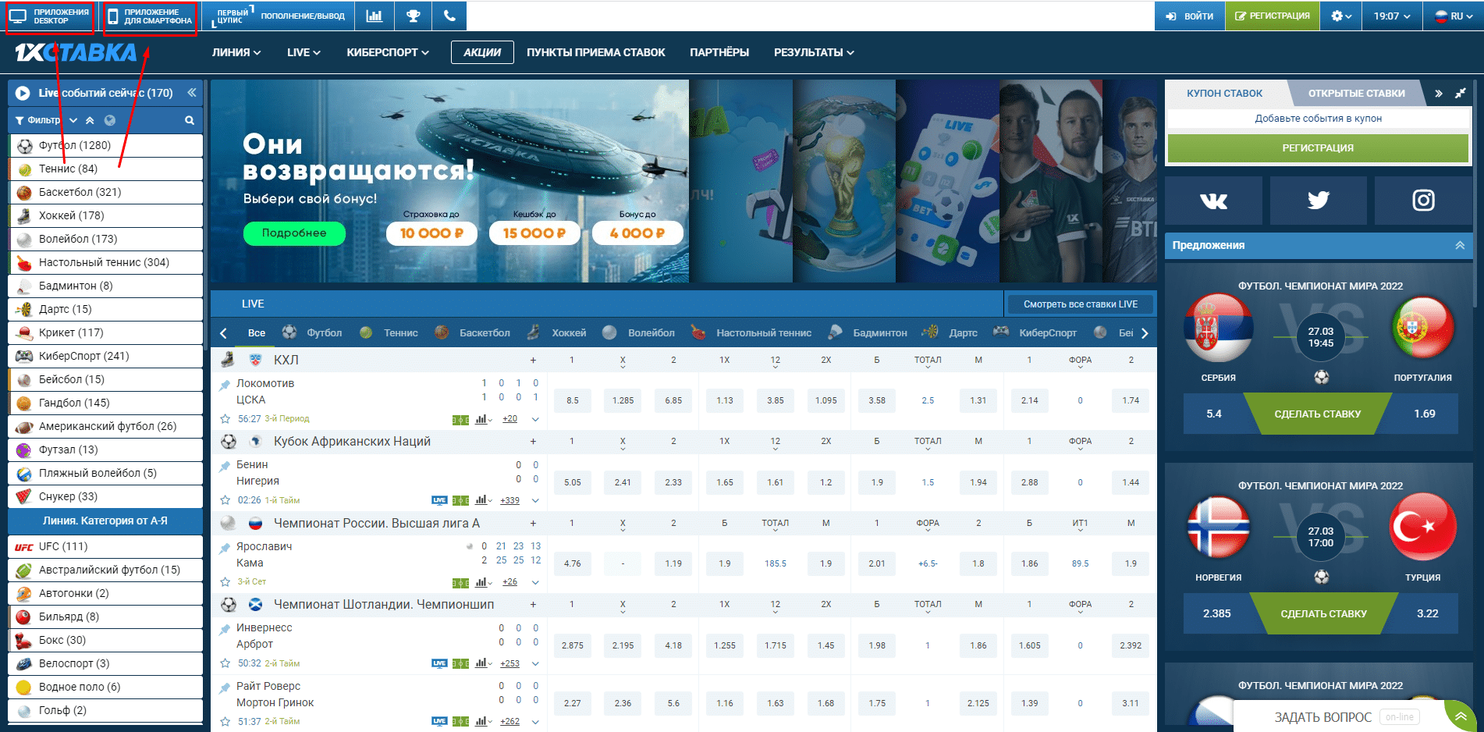1484x732 pixels.
Task: Click РЕГИСТРАЦИЯ in the top bar
Action: [1273, 16]
